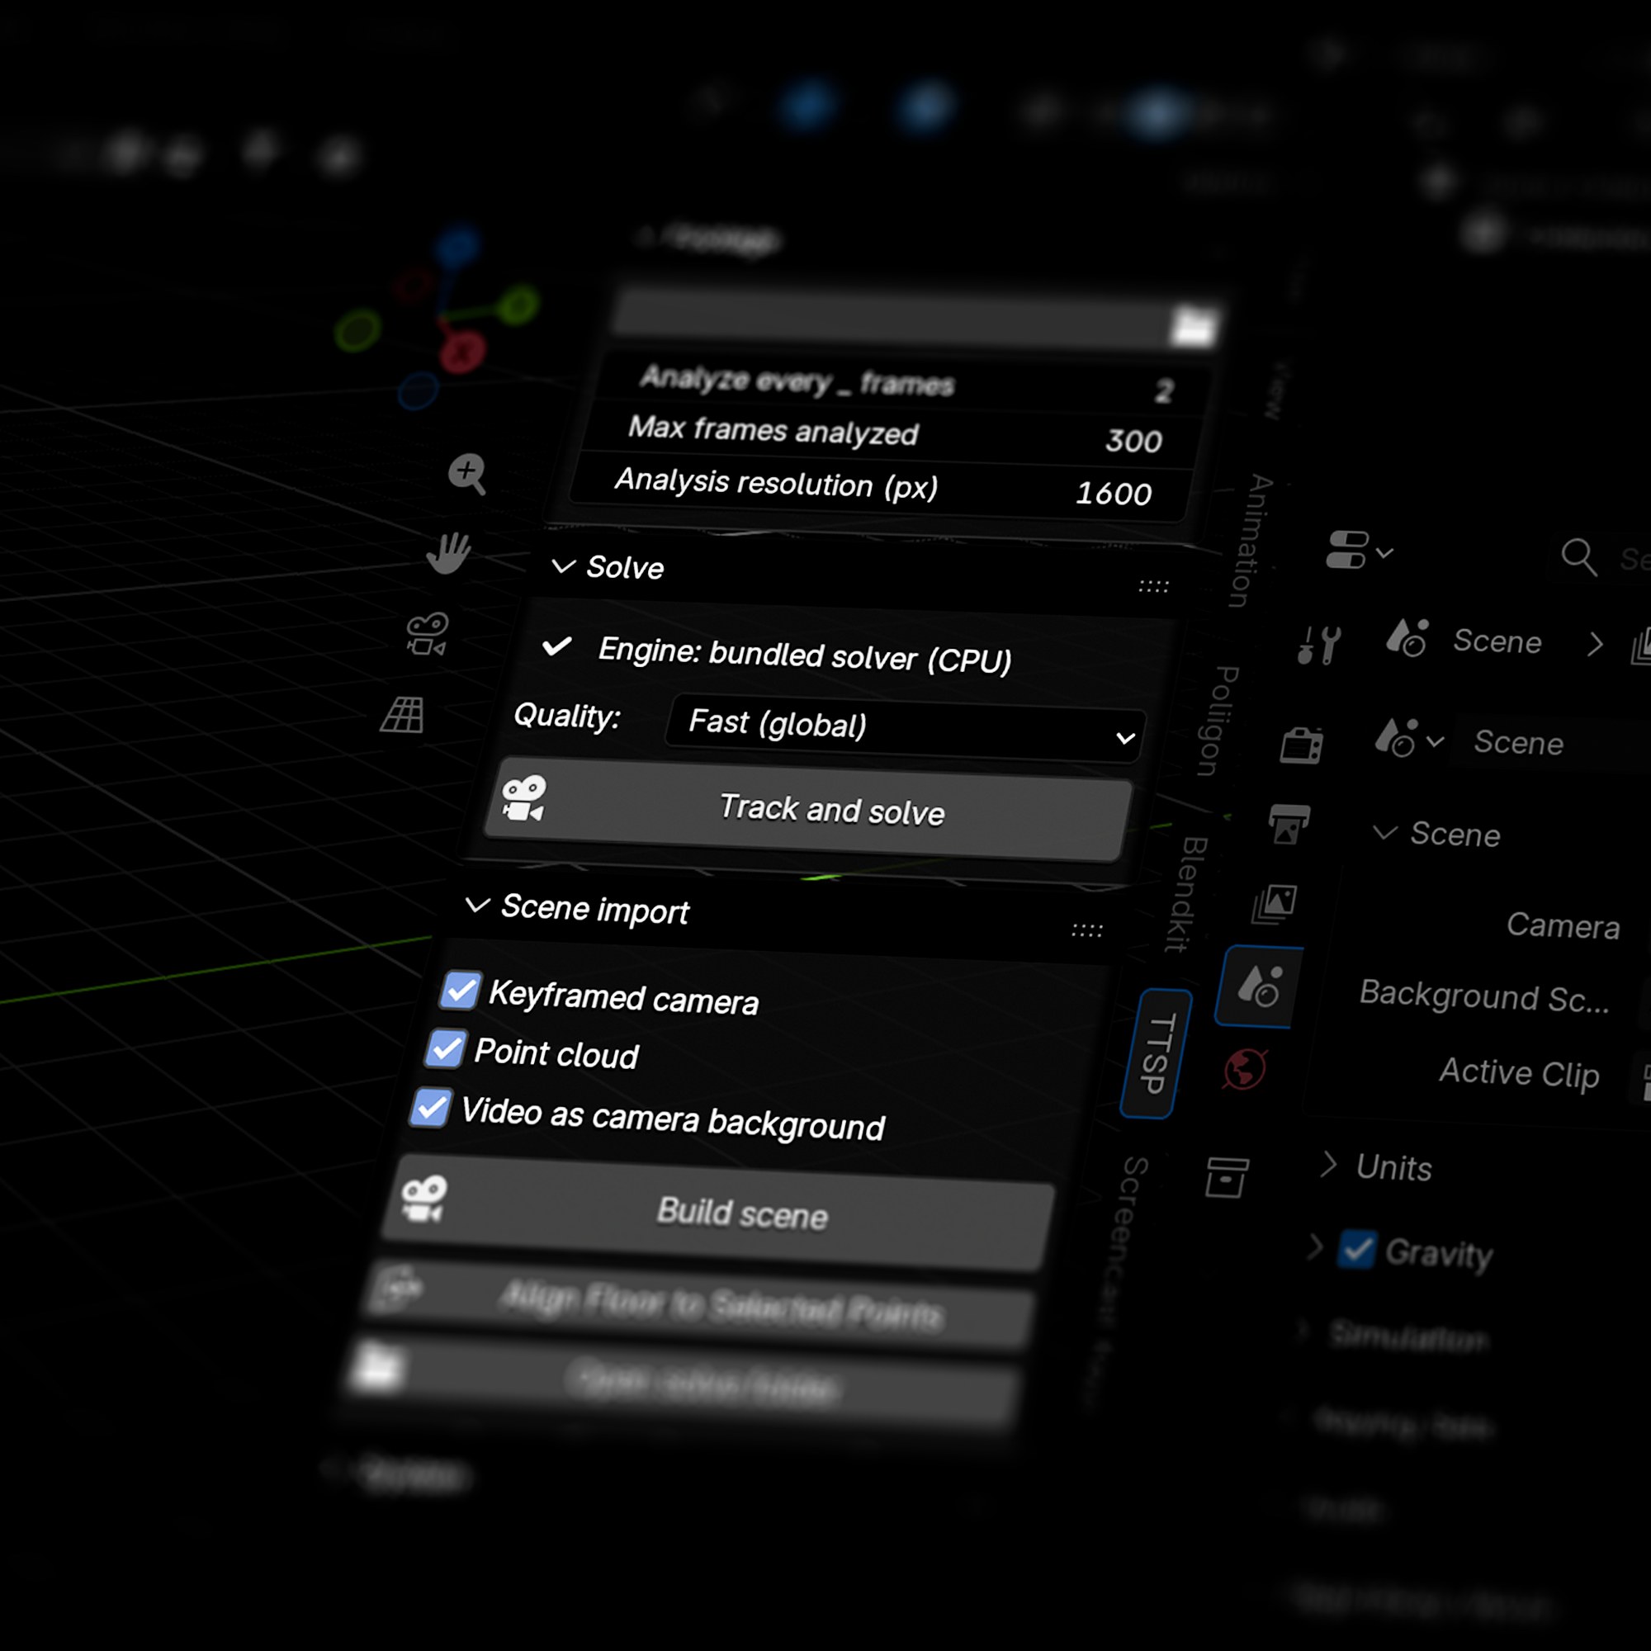Viewport: 1651px width, 1651px height.
Task: Click the Scene breadcrumb icon in header
Action: [1407, 637]
